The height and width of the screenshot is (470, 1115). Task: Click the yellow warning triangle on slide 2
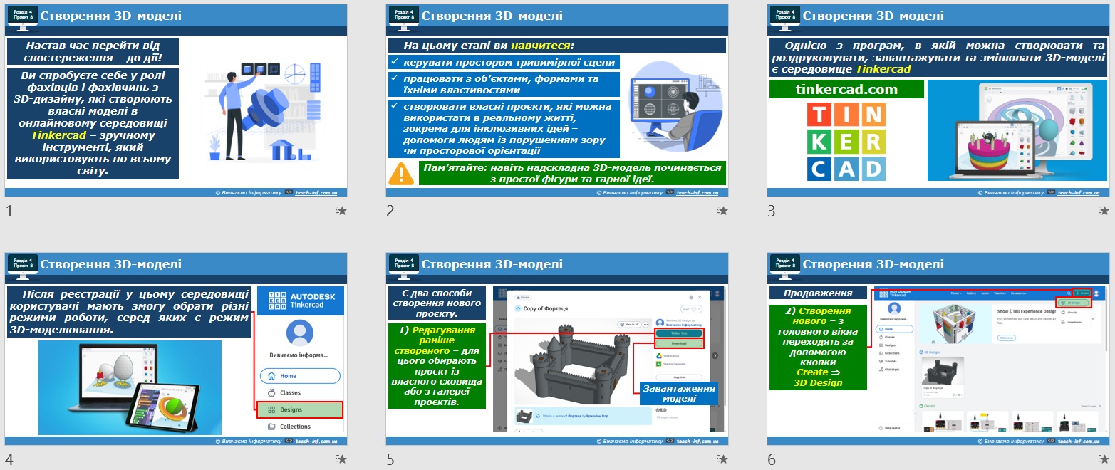(402, 173)
